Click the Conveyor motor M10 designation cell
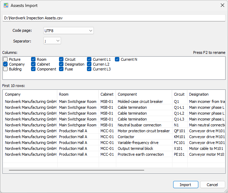This screenshot has height=193, width=228. [206, 154]
